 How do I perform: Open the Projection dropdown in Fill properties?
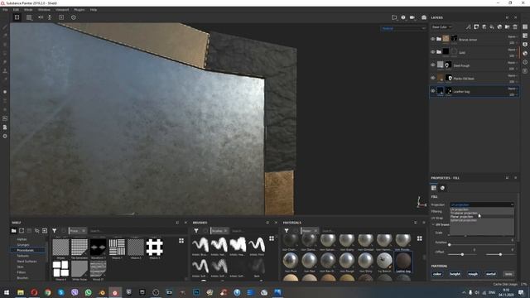point(482,204)
